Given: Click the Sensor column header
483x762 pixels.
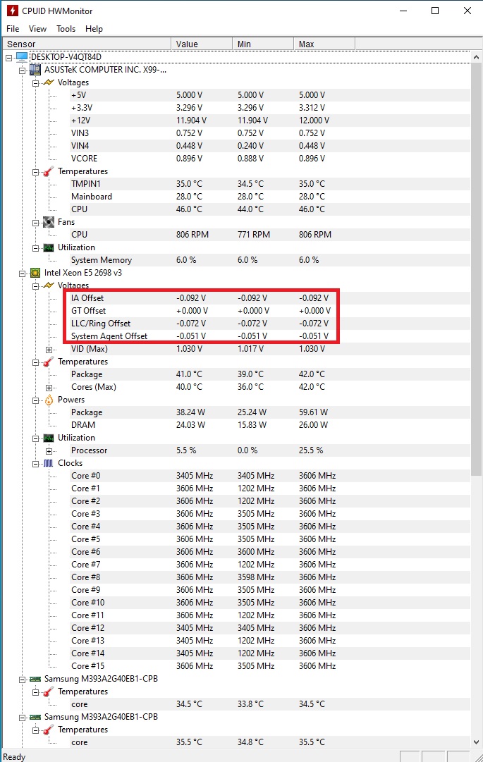Looking at the screenshot, I should (x=87, y=44).
